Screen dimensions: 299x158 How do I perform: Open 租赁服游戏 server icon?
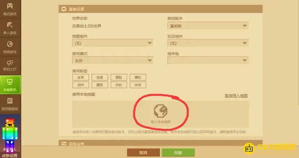pos(10,101)
